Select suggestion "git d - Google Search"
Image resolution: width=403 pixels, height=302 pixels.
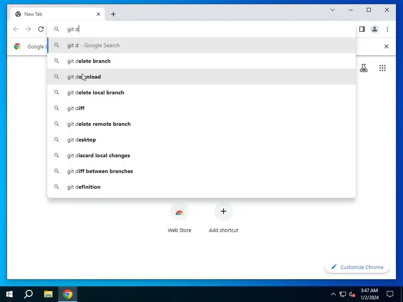pos(201,45)
